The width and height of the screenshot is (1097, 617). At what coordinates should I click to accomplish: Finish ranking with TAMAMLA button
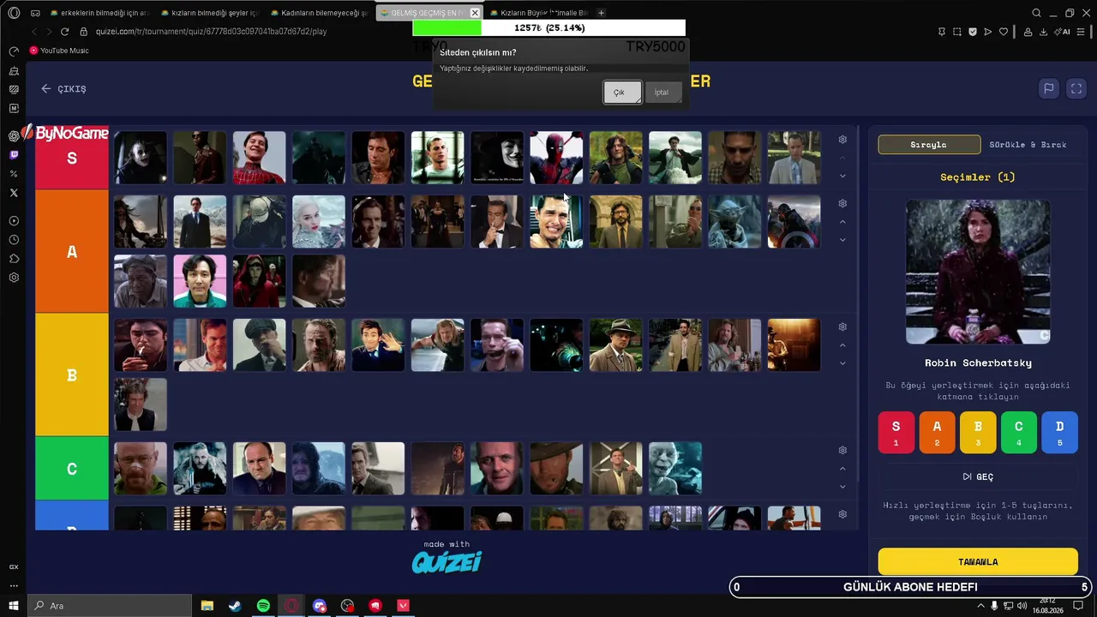click(x=978, y=562)
